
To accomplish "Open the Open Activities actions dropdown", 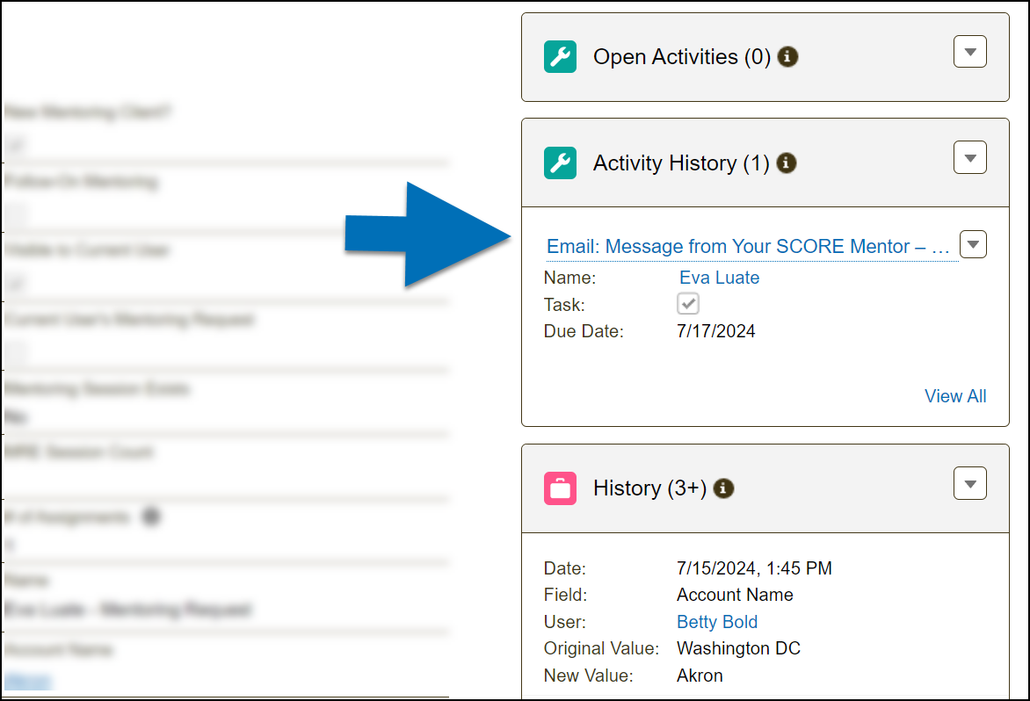I will [969, 51].
